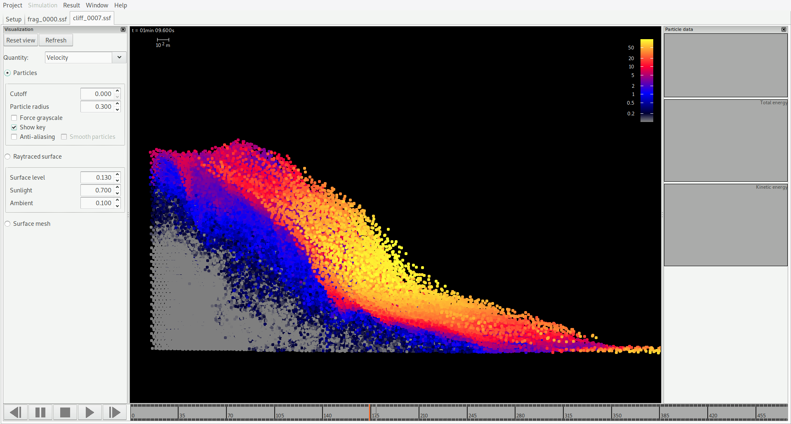Increase Ambient value with up arrow
The image size is (791, 424).
118,200
